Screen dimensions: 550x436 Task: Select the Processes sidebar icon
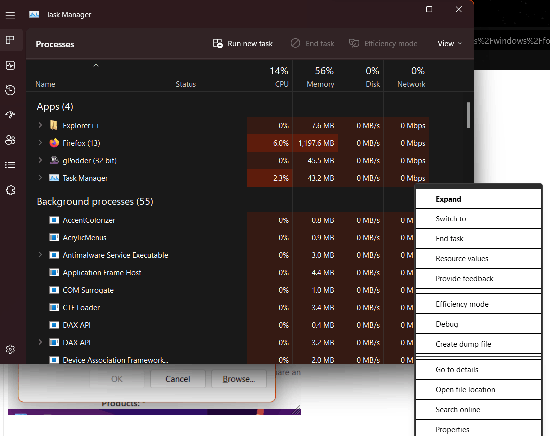10,40
